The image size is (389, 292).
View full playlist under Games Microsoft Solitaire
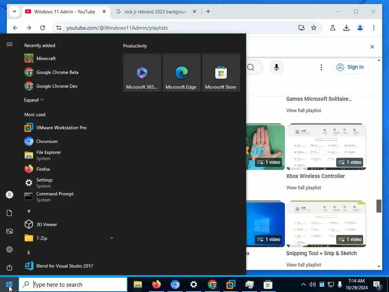point(304,111)
